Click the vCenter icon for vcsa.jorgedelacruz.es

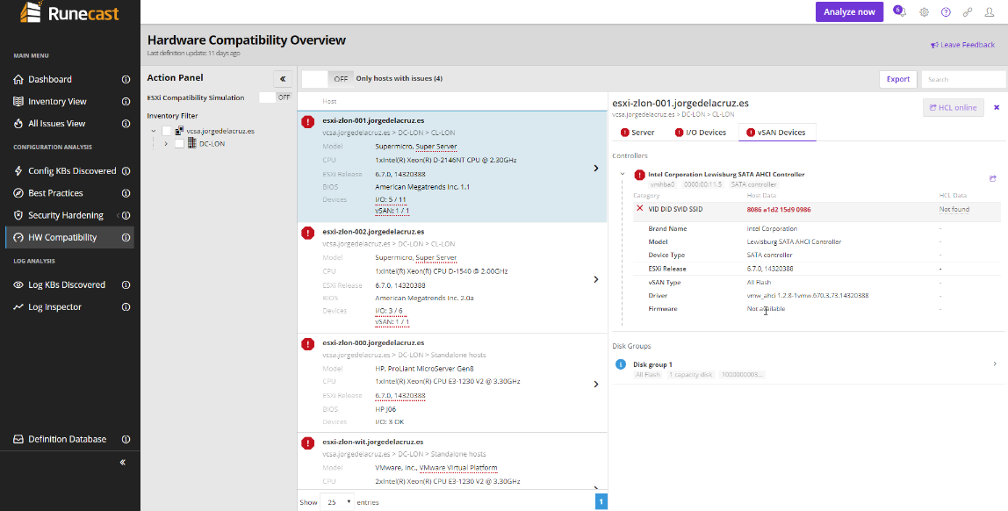click(x=179, y=131)
